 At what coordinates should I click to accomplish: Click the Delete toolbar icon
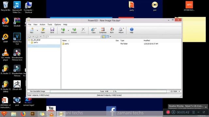pyautogui.click(x=83, y=30)
